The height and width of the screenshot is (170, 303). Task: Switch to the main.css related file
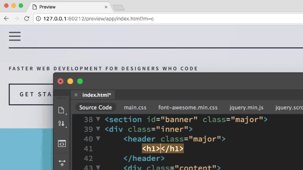point(135,107)
